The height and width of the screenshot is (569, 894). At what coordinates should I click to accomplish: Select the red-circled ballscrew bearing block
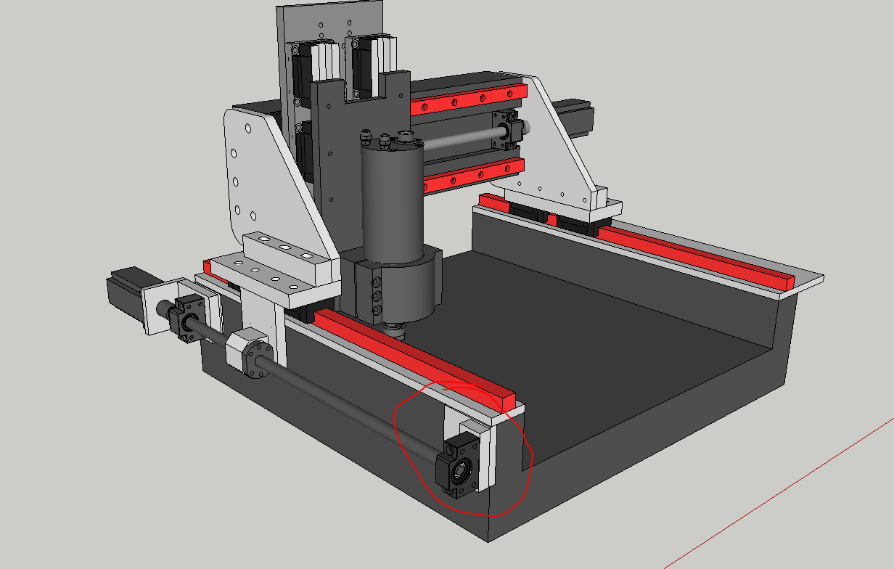(459, 469)
